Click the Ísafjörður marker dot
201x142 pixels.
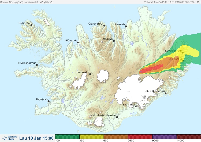click(31, 25)
